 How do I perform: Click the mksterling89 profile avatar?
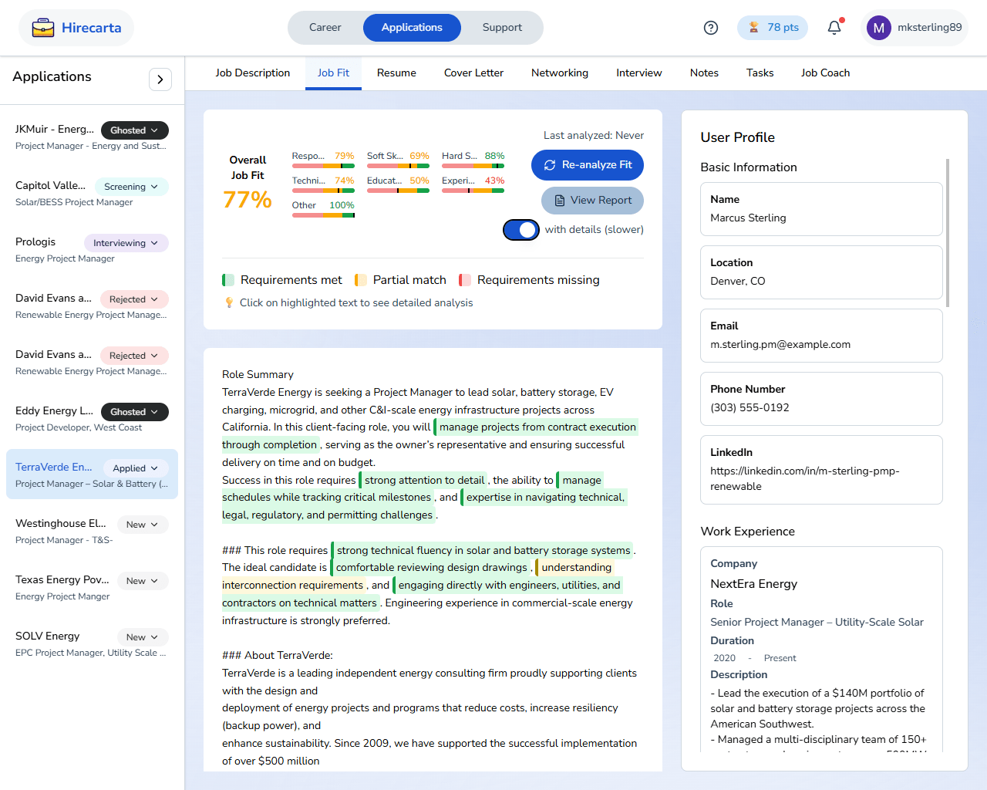[x=878, y=28]
